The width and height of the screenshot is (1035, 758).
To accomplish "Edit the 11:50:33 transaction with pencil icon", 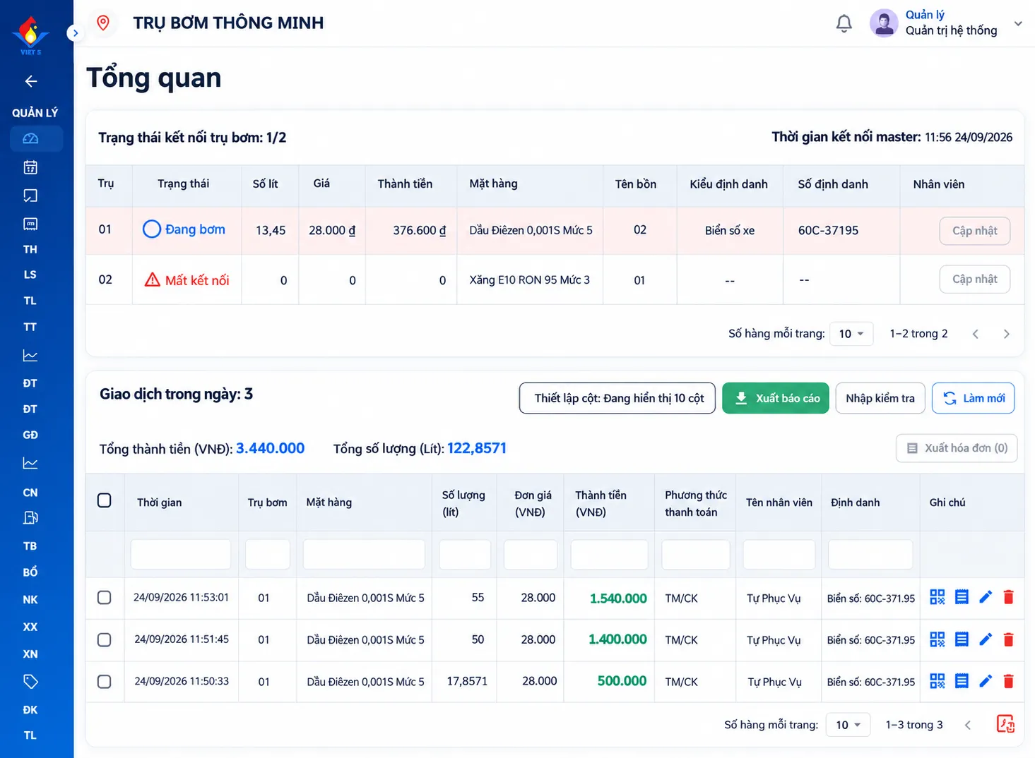I will coord(986,681).
